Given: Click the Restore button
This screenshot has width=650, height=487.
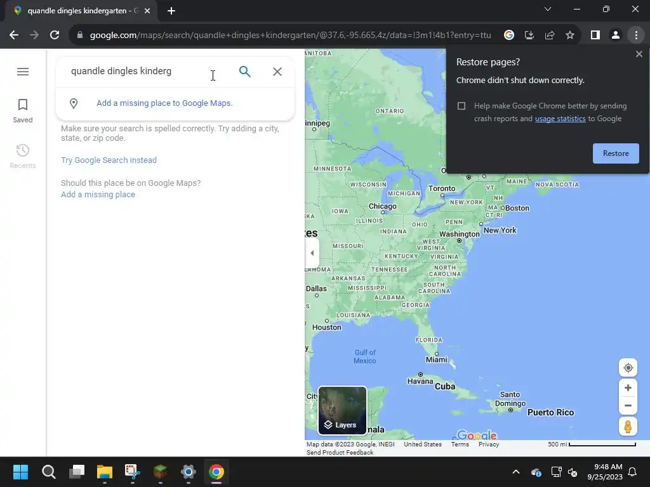Looking at the screenshot, I should pos(616,153).
